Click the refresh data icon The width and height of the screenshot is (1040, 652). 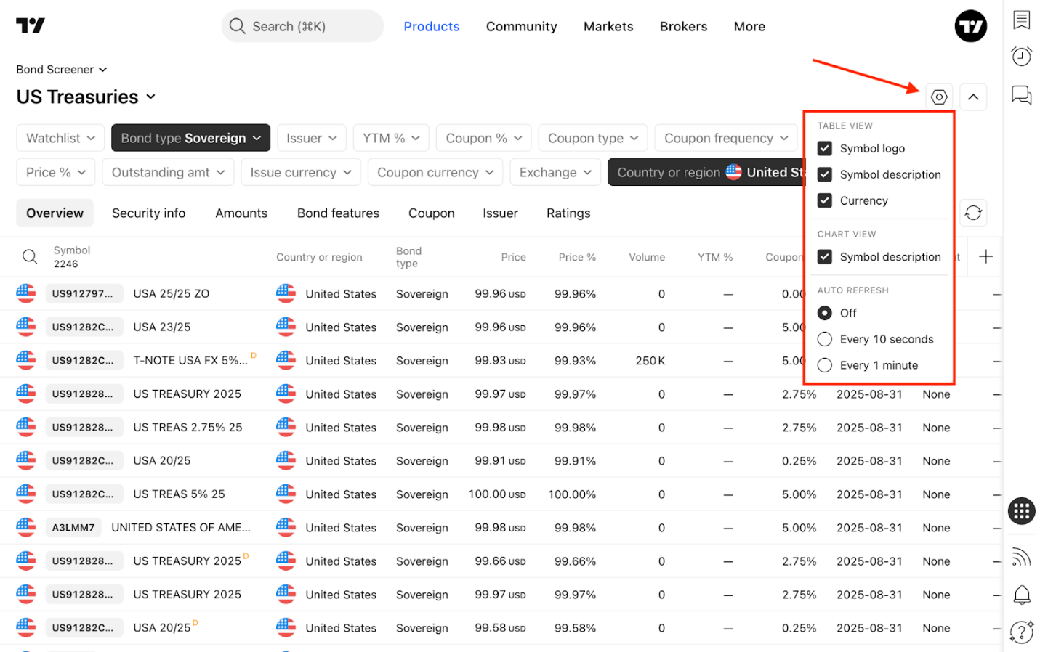click(x=973, y=213)
